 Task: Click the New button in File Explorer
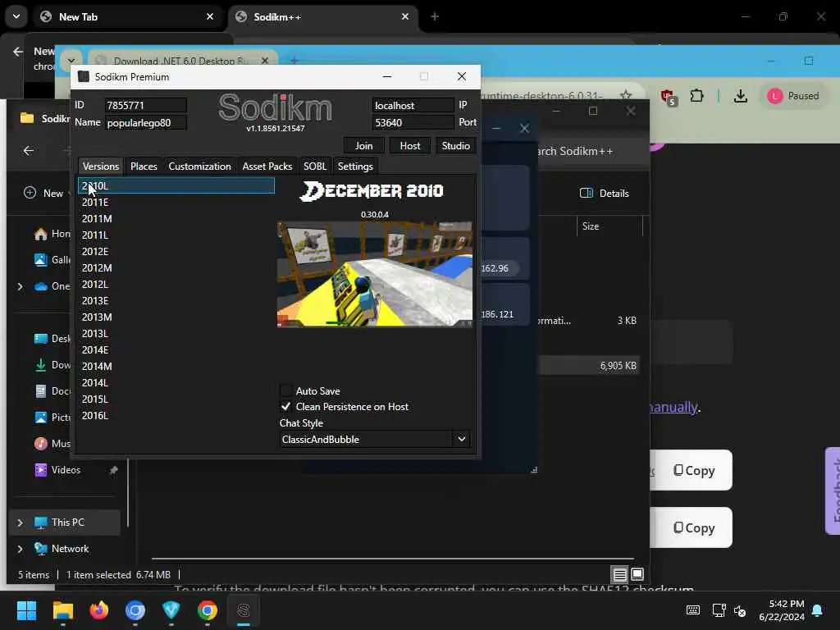45,194
